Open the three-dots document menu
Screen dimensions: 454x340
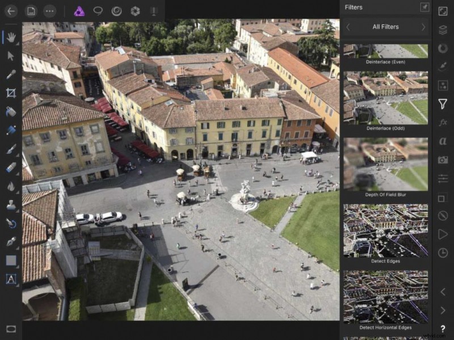click(50, 11)
